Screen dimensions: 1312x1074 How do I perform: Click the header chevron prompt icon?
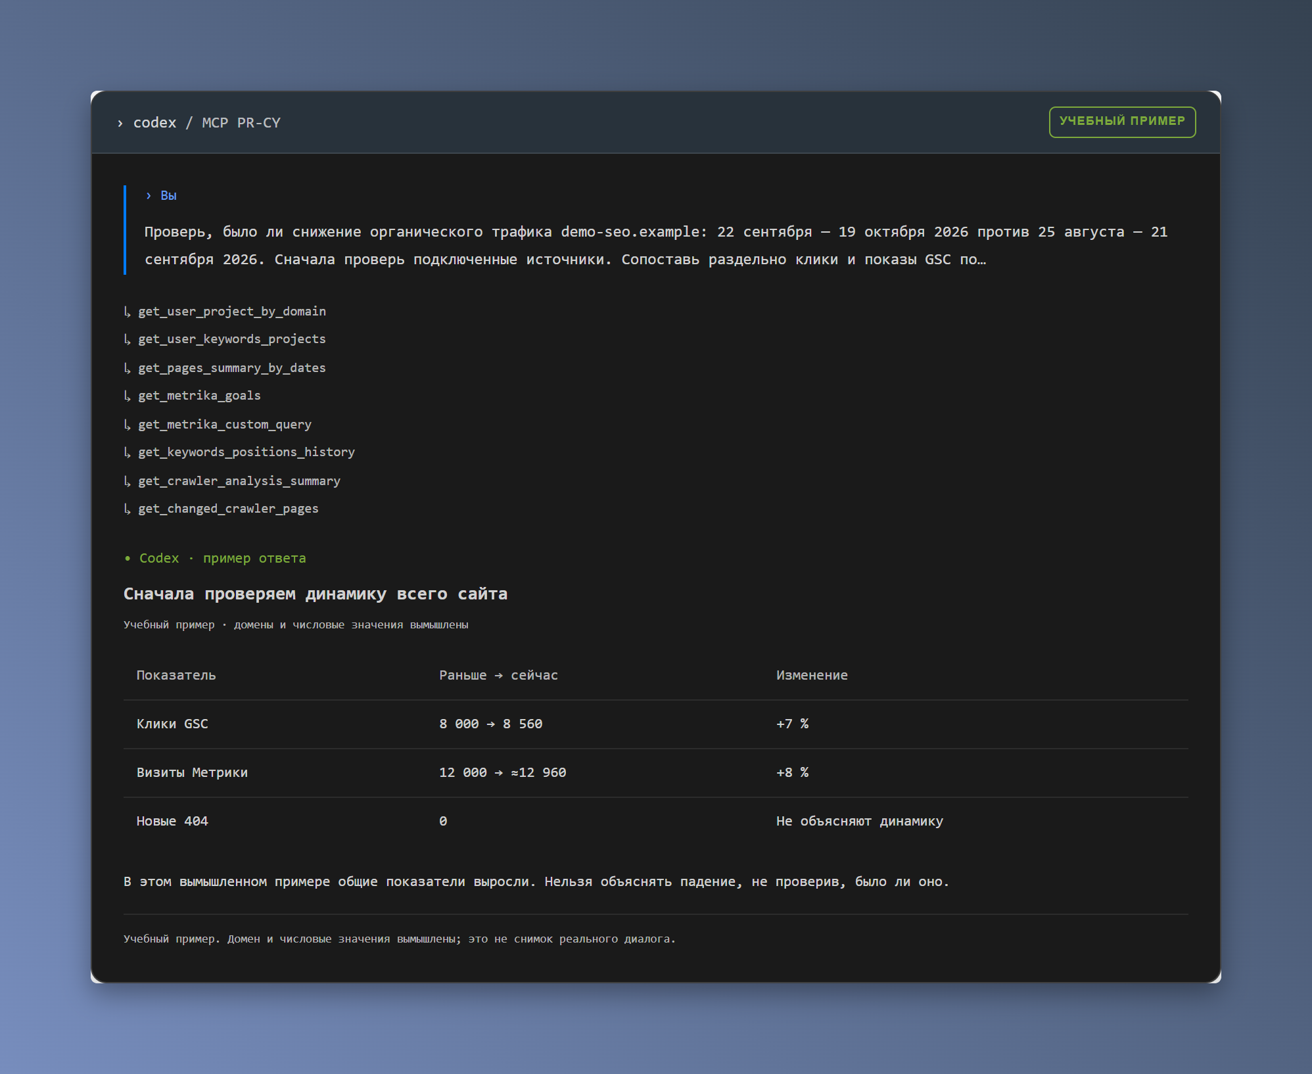(x=120, y=123)
